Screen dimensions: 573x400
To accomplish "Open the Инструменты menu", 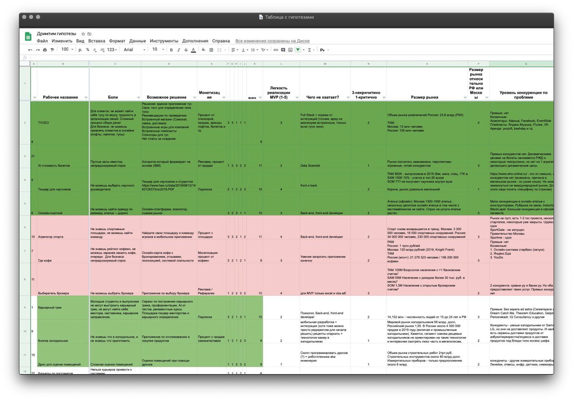I will 164,41.
